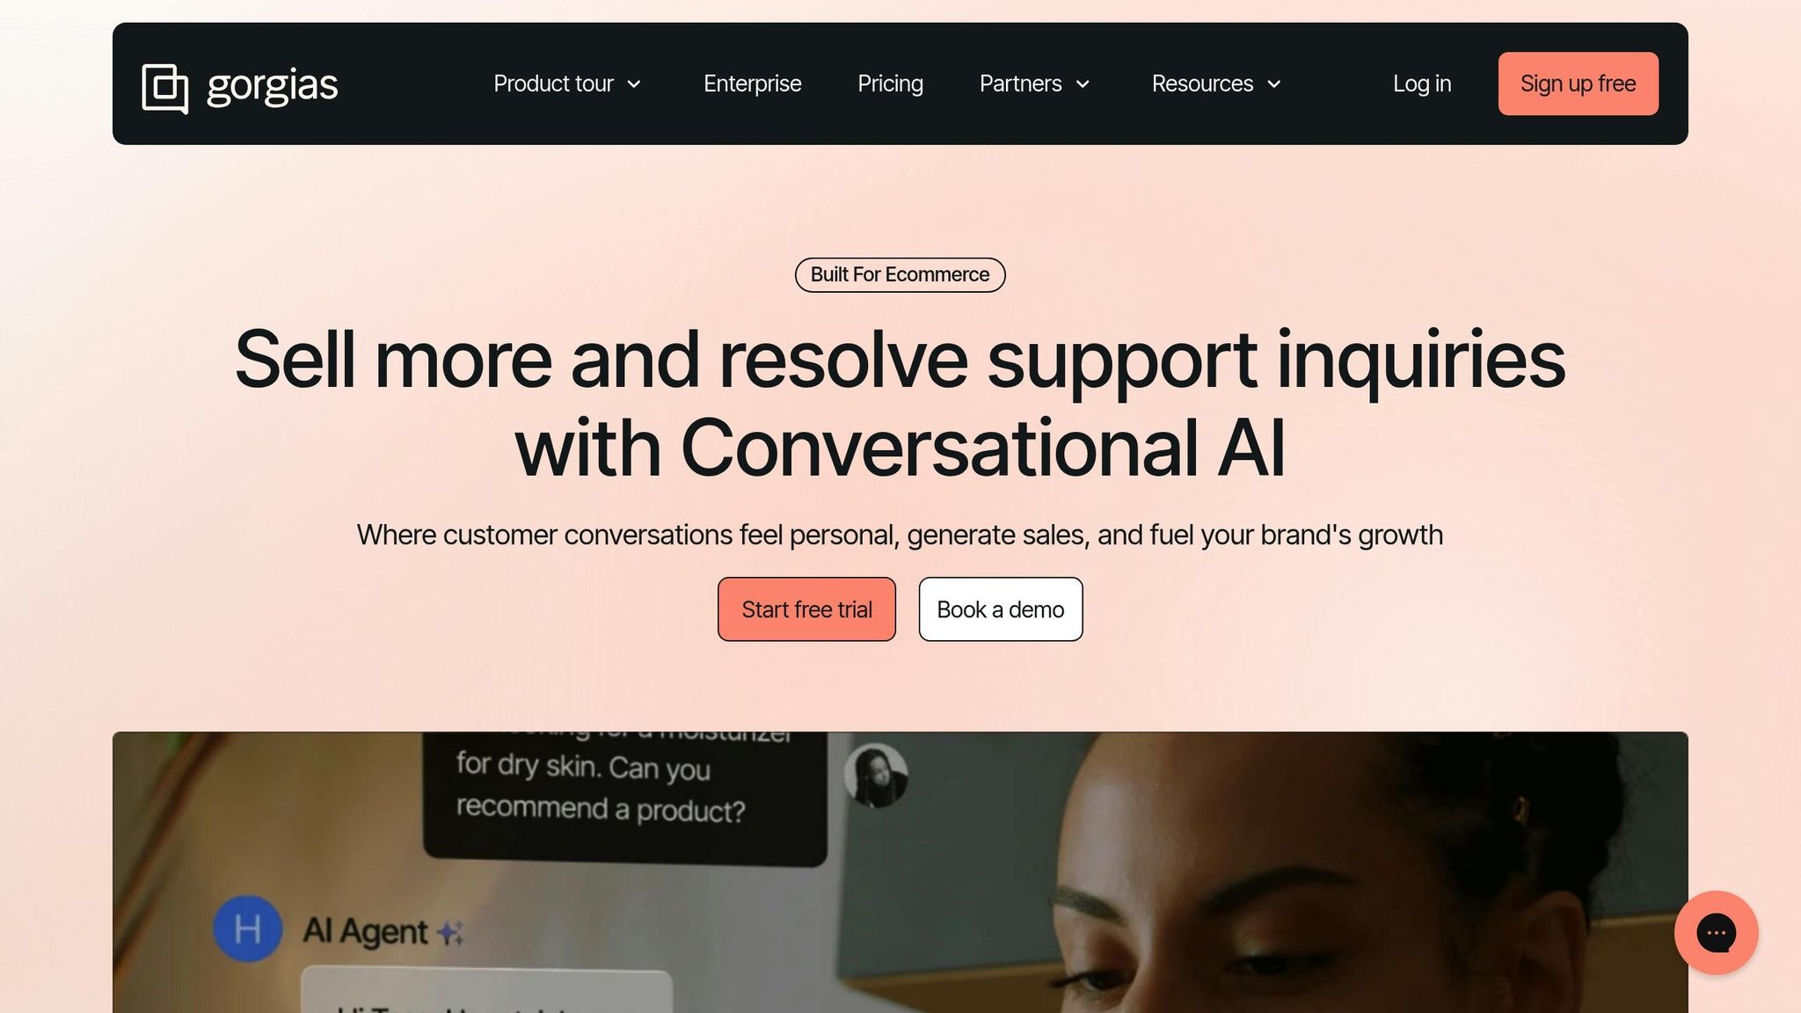Click the AI Agent label text

[365, 930]
